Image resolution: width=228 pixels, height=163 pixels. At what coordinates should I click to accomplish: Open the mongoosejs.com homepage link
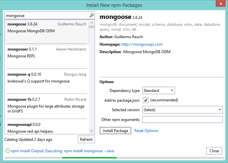pyautogui.click(x=142, y=44)
